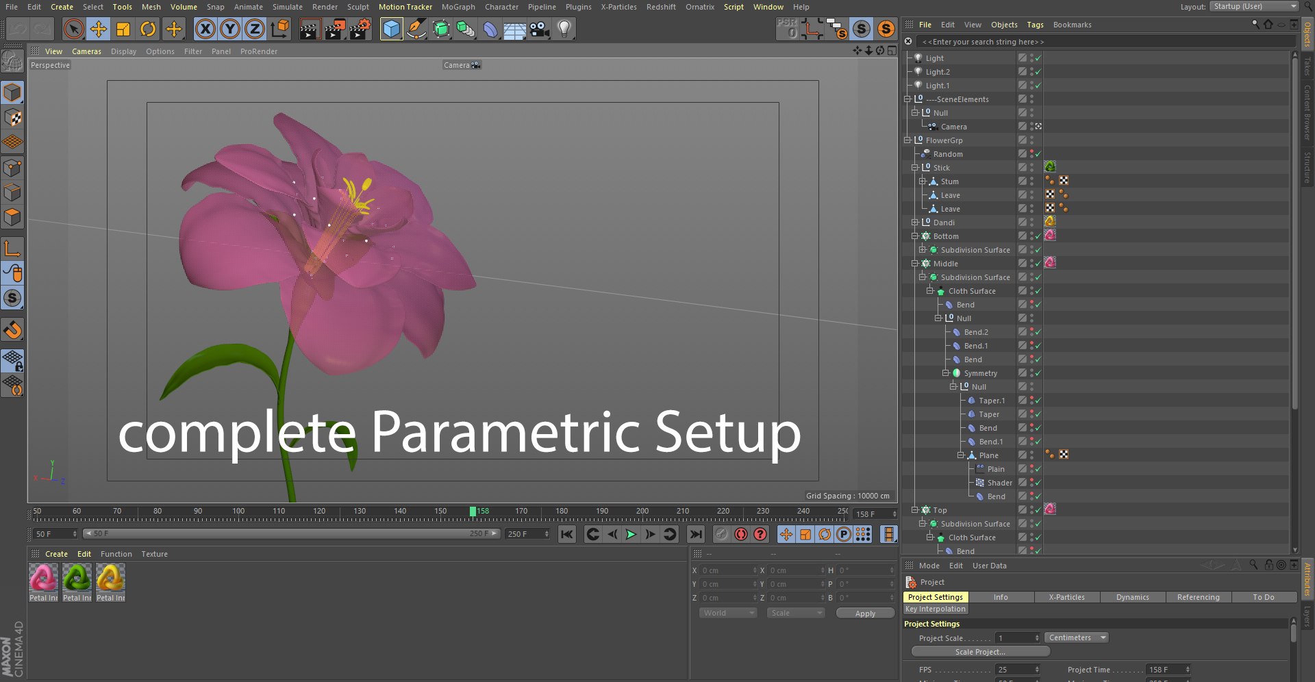Switch to Edges mode
This screenshot has width=1315, height=682.
pos(13,192)
